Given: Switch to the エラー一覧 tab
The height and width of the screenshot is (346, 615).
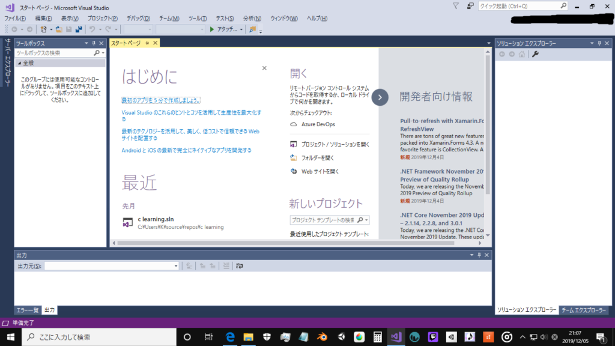Looking at the screenshot, I should [x=28, y=311].
